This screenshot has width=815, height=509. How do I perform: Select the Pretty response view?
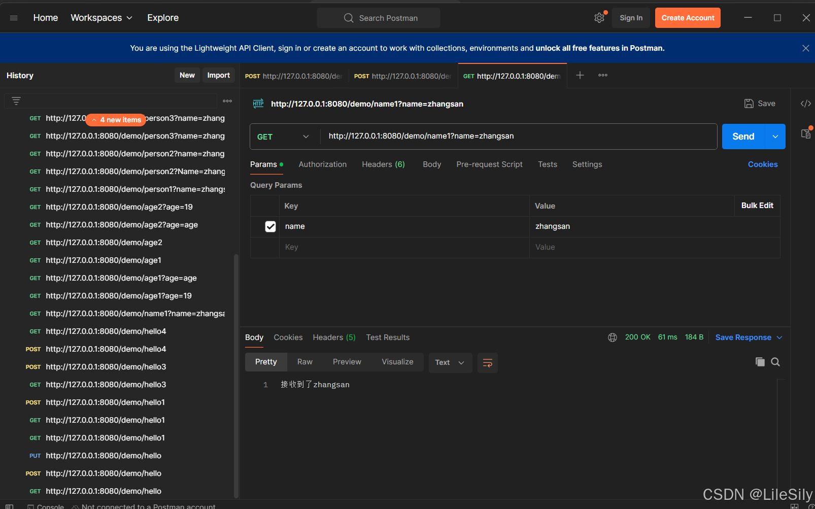(266, 362)
